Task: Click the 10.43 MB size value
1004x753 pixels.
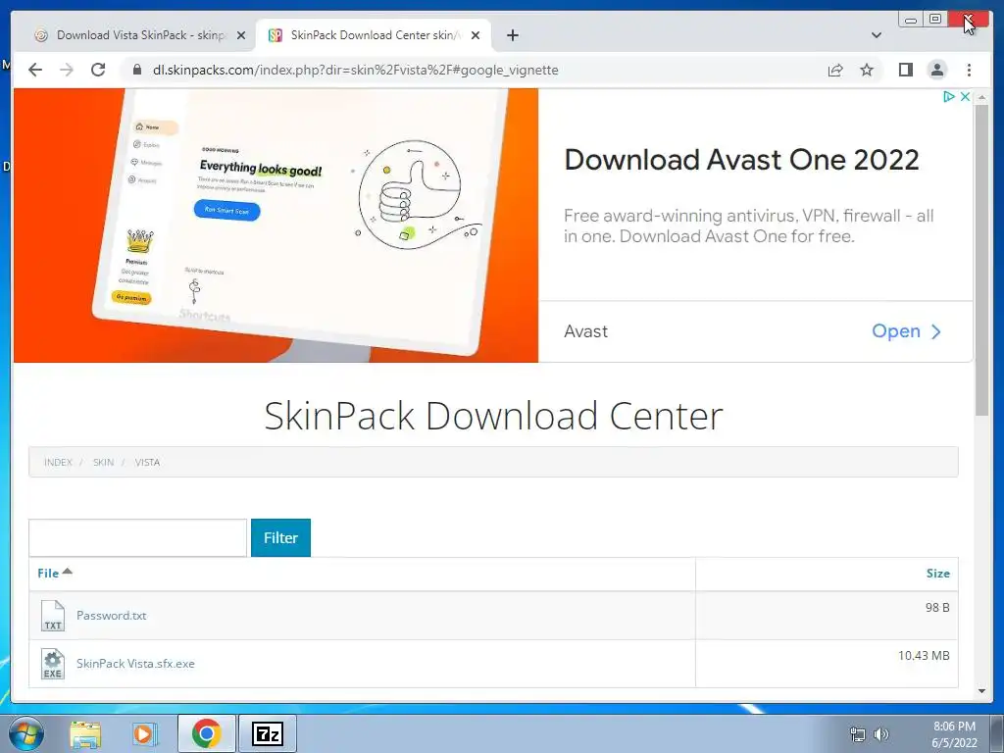Action: click(924, 655)
